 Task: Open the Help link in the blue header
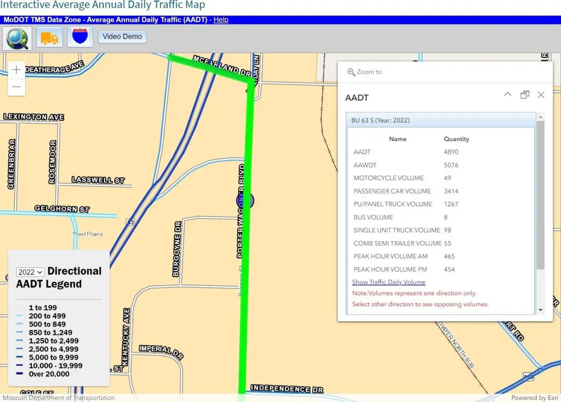click(221, 20)
